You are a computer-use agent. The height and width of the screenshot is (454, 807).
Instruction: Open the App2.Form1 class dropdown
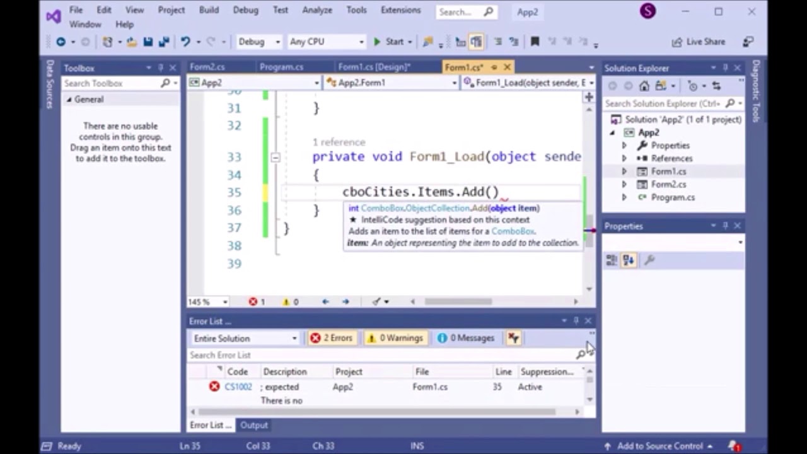(391, 83)
